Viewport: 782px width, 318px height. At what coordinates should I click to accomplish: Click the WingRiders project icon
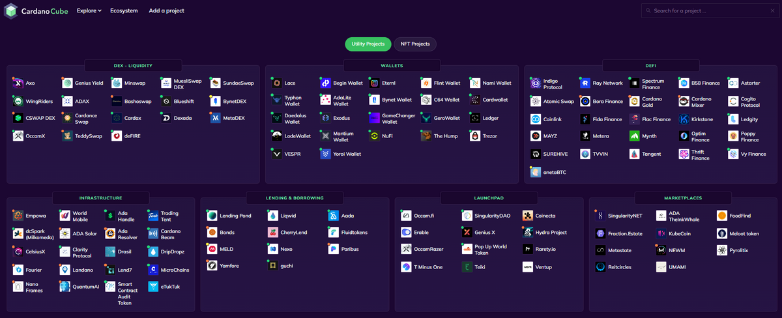[18, 101]
